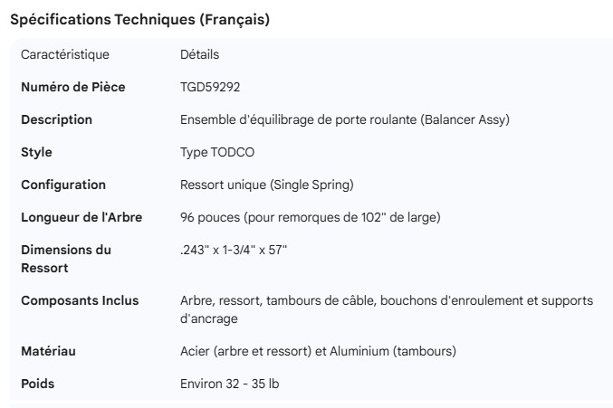This screenshot has height=408, width=613.
Task: Click the "Numéro de Pièce" row label
Action: [x=72, y=87]
